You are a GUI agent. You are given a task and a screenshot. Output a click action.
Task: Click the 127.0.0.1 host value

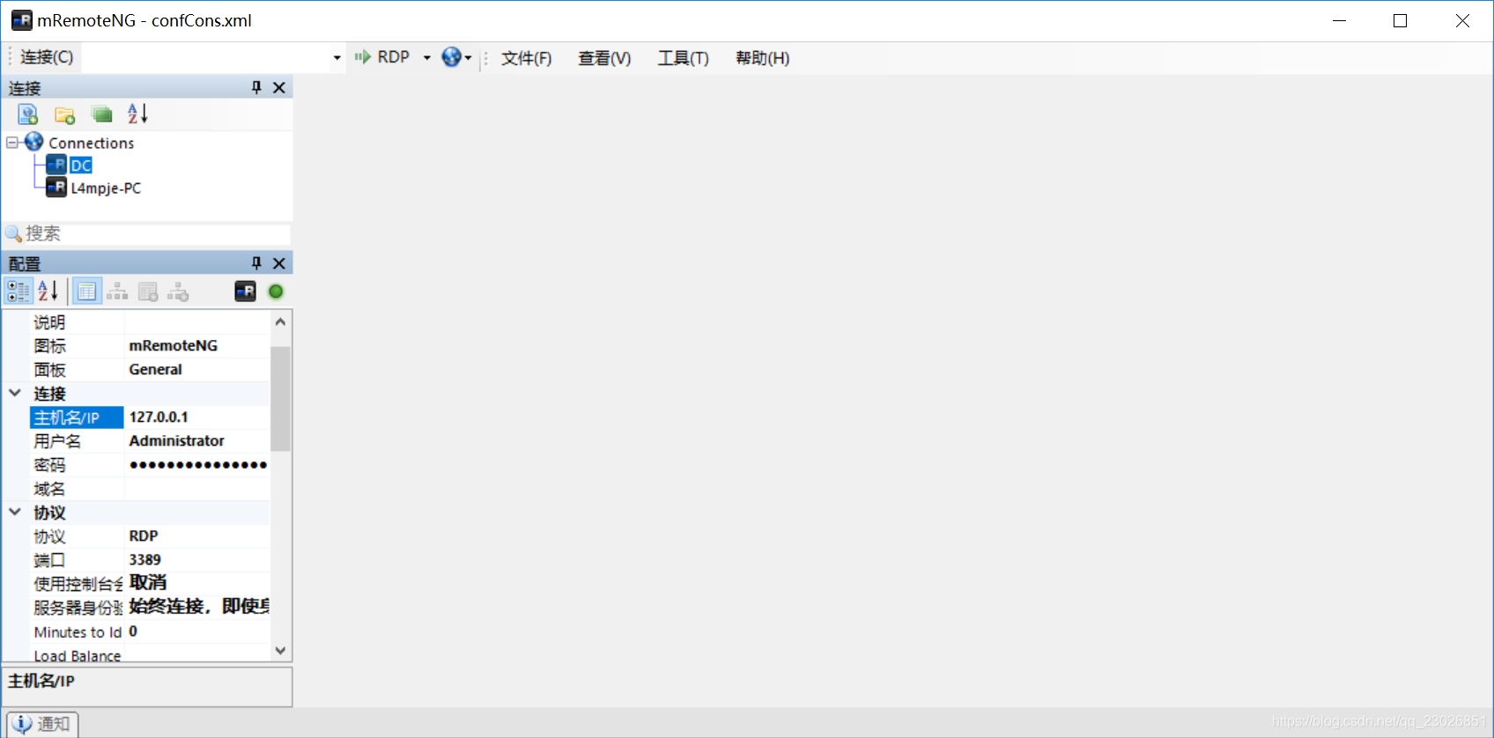(197, 417)
